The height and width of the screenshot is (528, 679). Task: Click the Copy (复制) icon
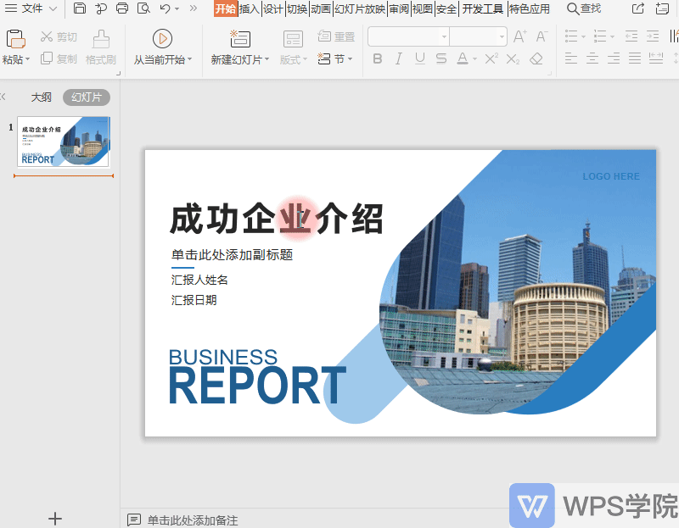[47, 58]
